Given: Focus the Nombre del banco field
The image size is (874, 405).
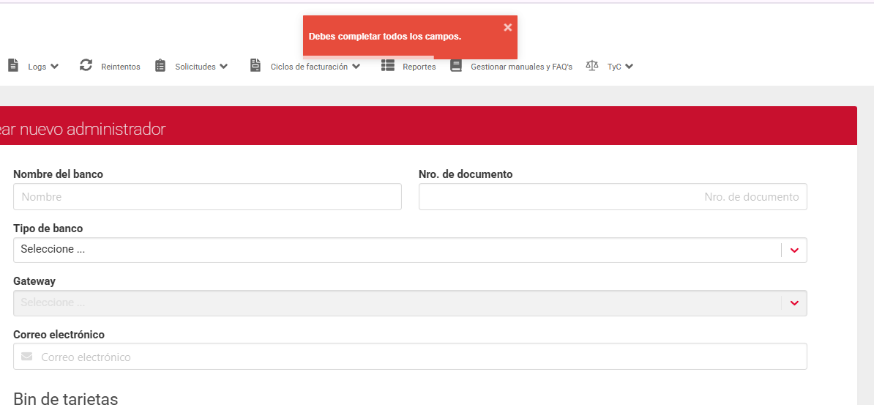Looking at the screenshot, I should [x=207, y=197].
